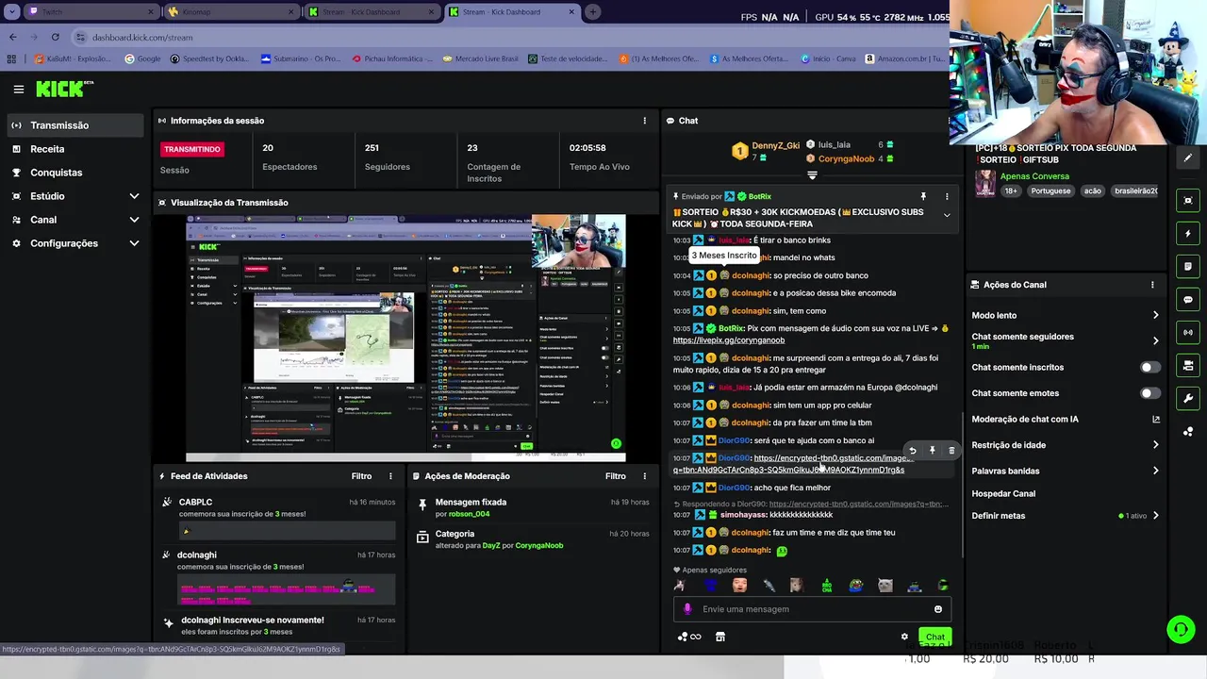
Task: Click the green Chat send button
Action: [934, 638]
